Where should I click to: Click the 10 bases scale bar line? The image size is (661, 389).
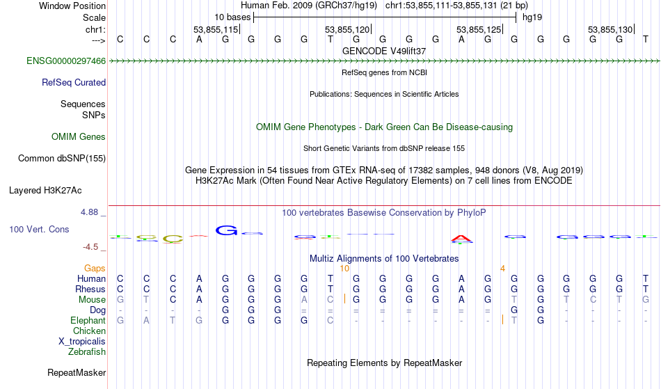tap(385, 17)
